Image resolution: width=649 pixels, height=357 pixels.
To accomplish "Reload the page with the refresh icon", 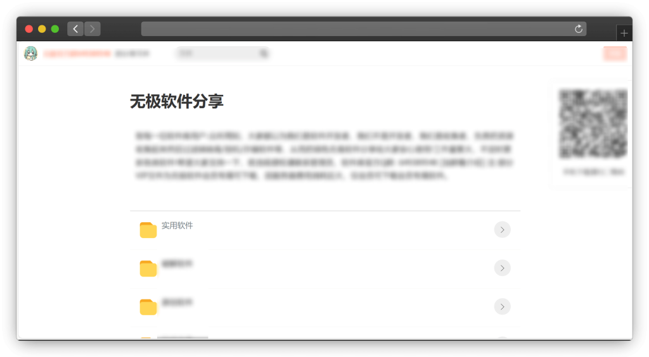I will tap(579, 29).
